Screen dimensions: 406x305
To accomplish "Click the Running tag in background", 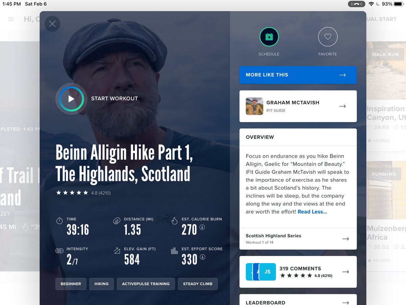I will 384,174.
